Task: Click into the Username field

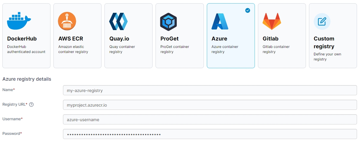Action: pos(210,119)
